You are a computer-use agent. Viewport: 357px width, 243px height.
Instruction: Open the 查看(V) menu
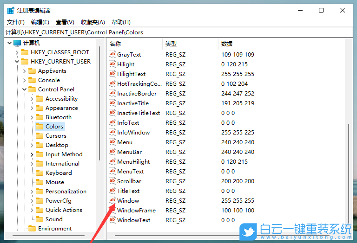coord(65,22)
